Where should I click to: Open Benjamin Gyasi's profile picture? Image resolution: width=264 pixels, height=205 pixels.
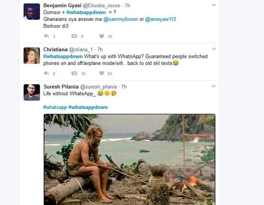[x=32, y=11]
